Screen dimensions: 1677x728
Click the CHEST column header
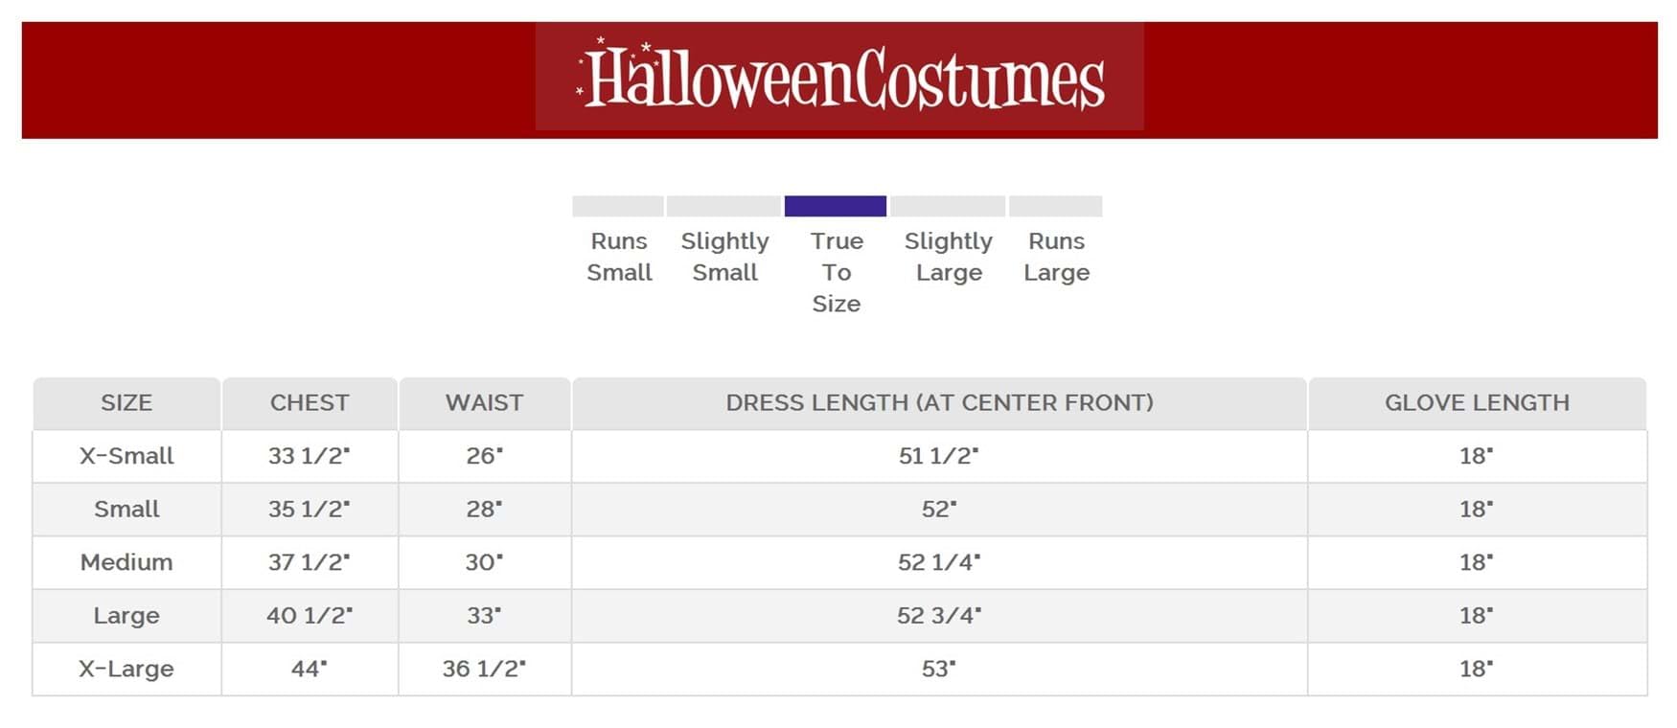click(310, 403)
